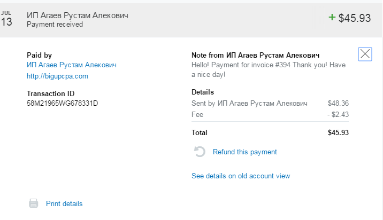Click the invoice #394 note message
Screen dimensions: 383x220
(268, 69)
